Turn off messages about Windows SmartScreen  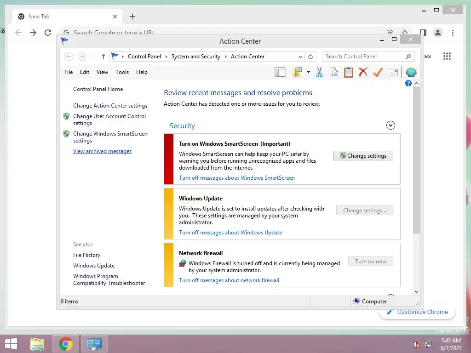pos(237,178)
